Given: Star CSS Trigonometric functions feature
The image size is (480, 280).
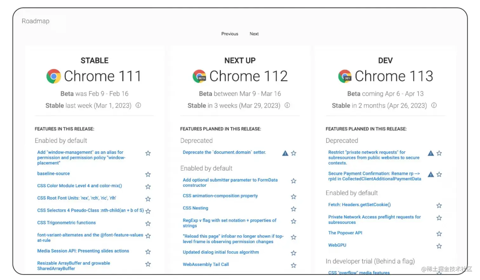Looking at the screenshot, I should tap(148, 224).
